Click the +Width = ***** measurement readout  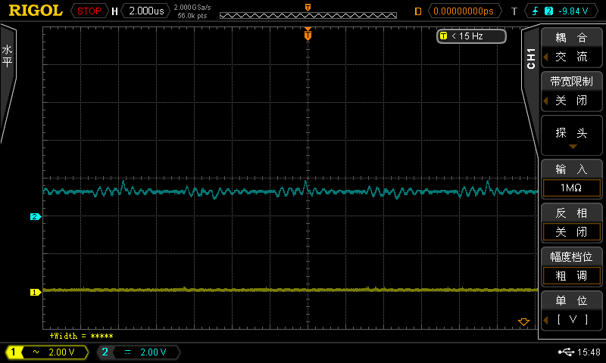(81, 336)
